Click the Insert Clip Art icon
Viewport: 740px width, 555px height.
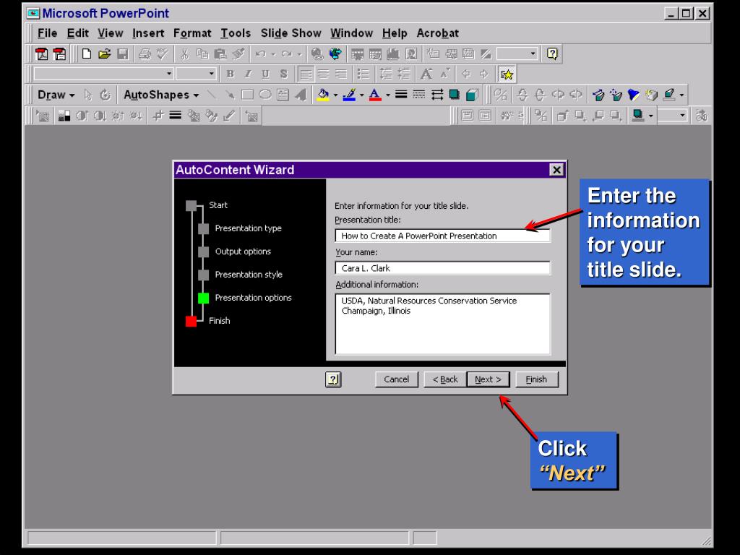point(411,53)
